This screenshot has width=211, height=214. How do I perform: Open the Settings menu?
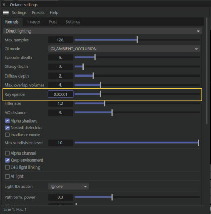pos(19,13)
